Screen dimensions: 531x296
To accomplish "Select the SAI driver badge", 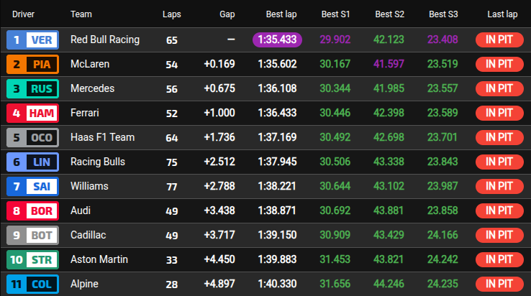I will 32,187.
